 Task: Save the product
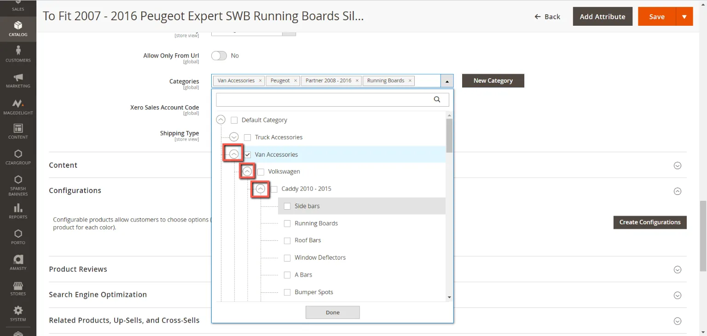(657, 17)
